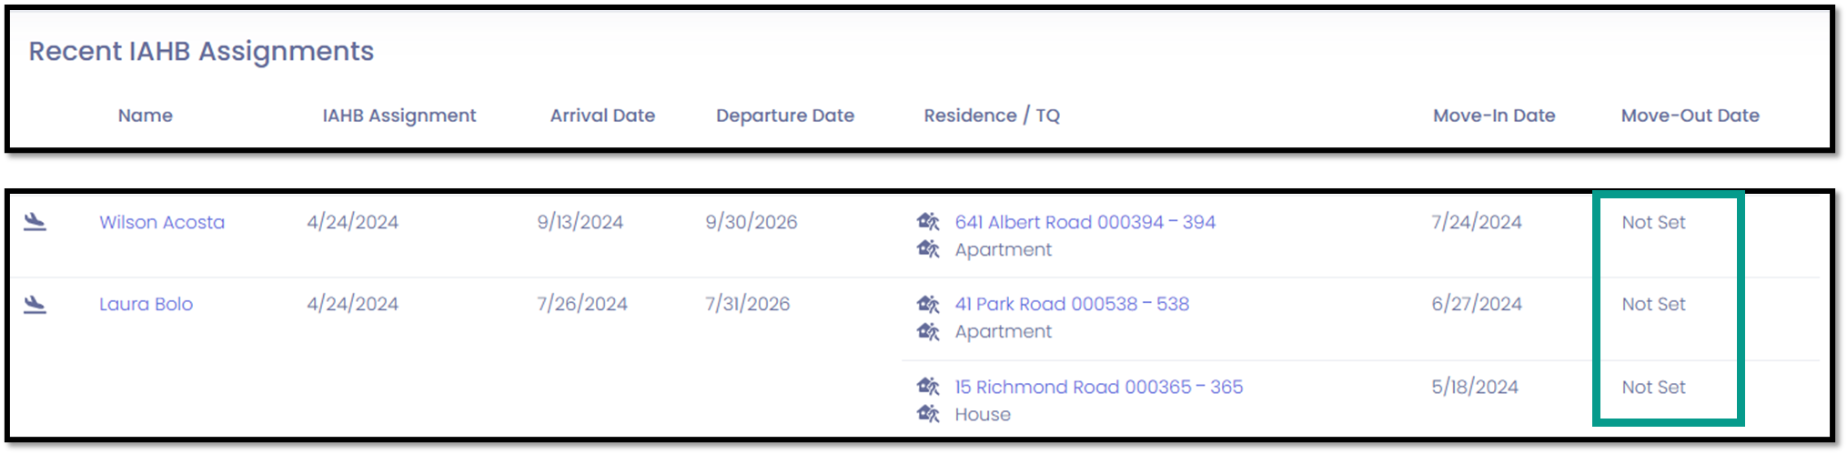Click the house icon next to 15 Richmond Road
Screen dimensions: 1847x454
pos(928,386)
